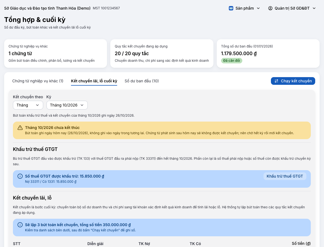Click the Sở Giáo dục và Đào tạo organization name
324x247 pixels.
click(47, 8)
